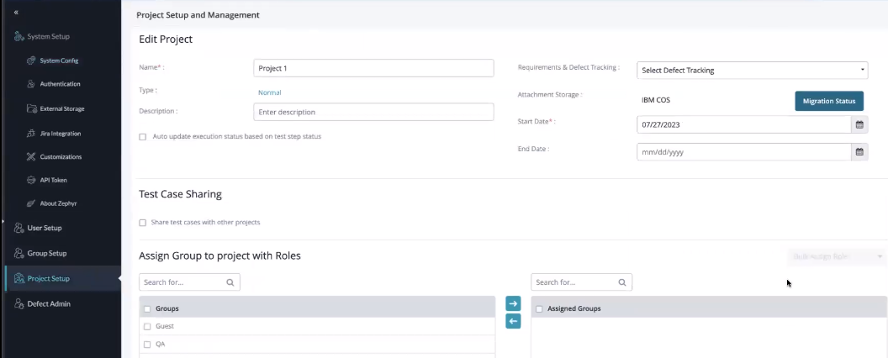Check Share test cases with other projects
The image size is (888, 358).
pyautogui.click(x=143, y=223)
